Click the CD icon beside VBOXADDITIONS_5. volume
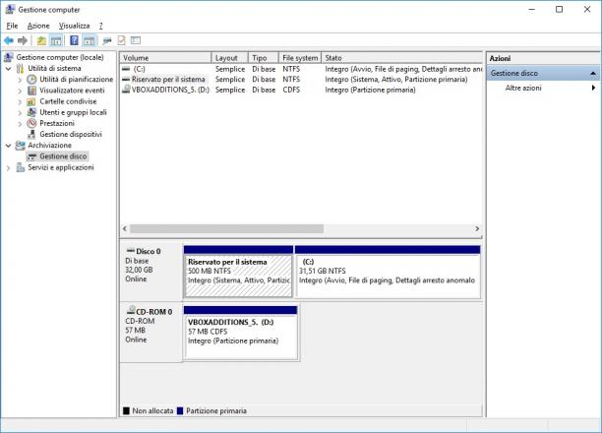Image resolution: width=602 pixels, height=433 pixels. 126,90
